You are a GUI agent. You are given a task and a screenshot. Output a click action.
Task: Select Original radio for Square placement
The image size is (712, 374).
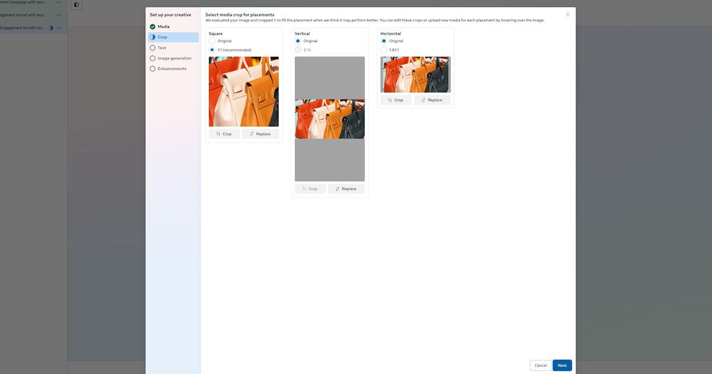click(212, 41)
